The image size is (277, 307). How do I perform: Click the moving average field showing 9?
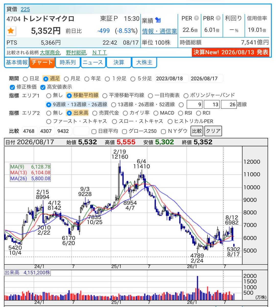point(195,104)
